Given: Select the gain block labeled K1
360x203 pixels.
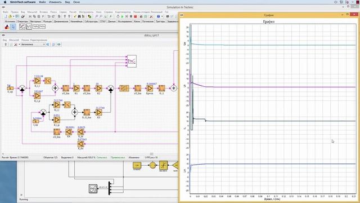Looking at the screenshot, I should pos(76,88).
